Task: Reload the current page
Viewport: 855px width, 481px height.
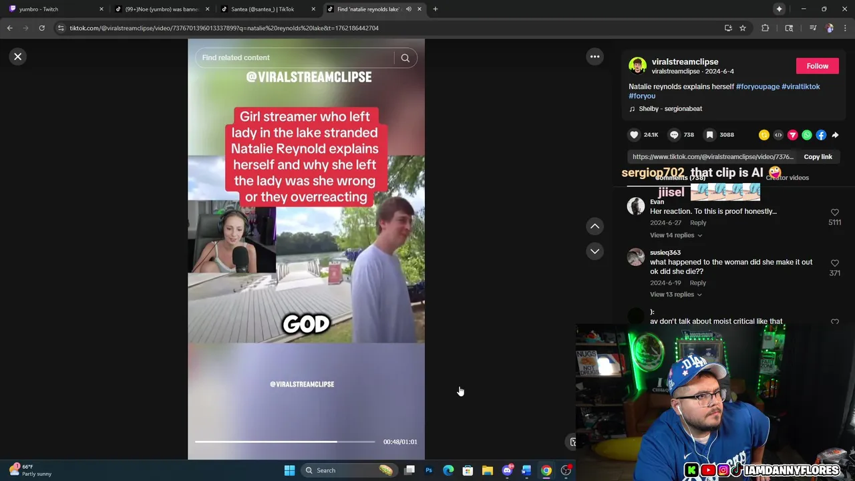Action: (x=41, y=28)
